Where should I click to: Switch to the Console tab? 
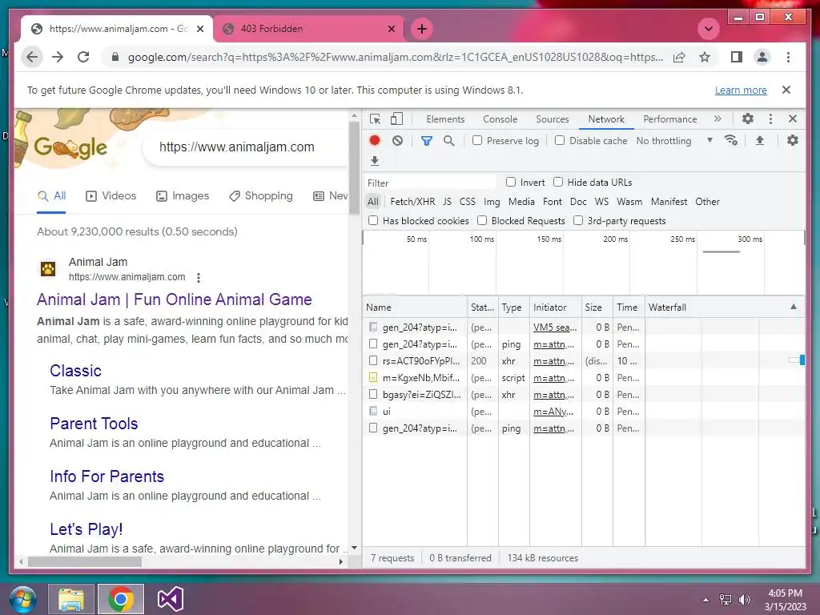point(500,119)
